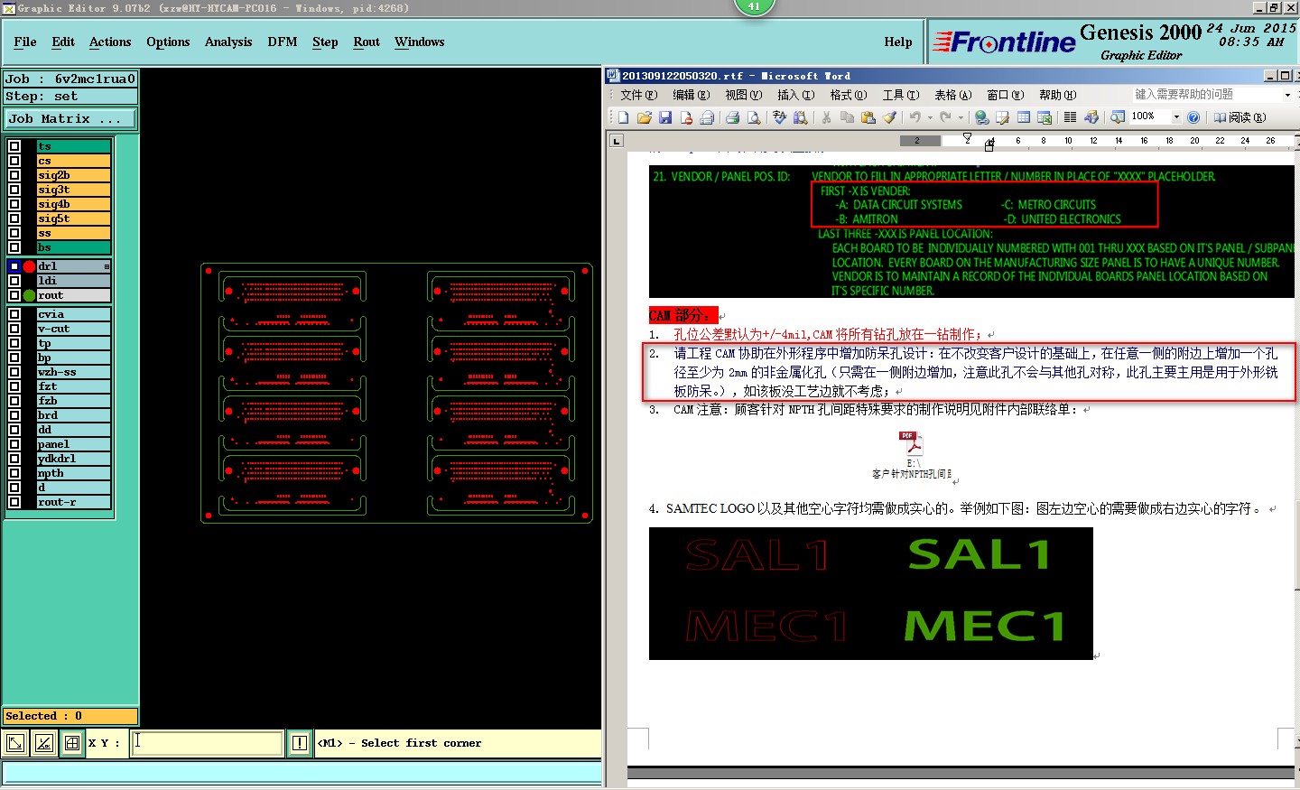Viewport: 1300px width, 790px height.
Task: Click the Print Preview magnifier icon
Action: (x=754, y=117)
